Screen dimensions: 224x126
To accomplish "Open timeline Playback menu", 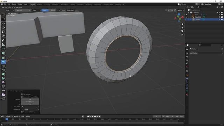I will tap(9, 116).
